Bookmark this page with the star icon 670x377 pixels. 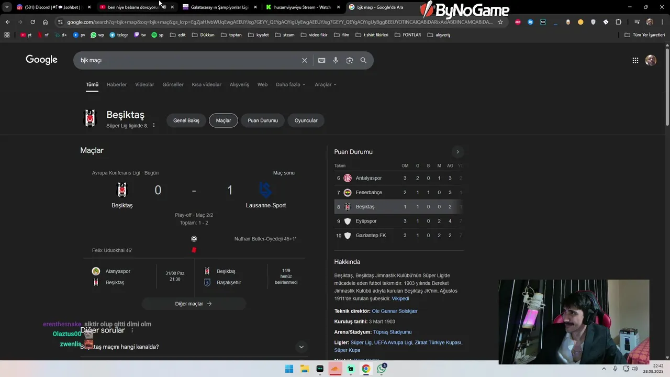click(500, 22)
